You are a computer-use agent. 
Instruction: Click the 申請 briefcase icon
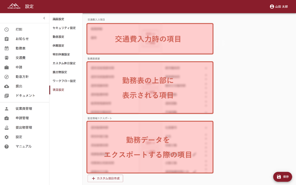(x=7, y=67)
